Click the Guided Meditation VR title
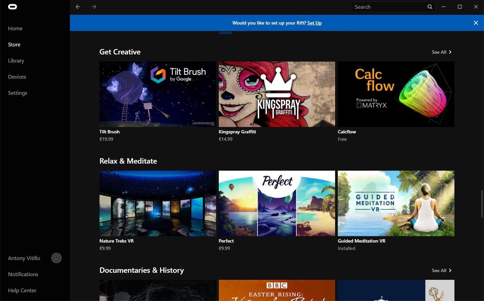The height and width of the screenshot is (301, 484). coord(362,241)
